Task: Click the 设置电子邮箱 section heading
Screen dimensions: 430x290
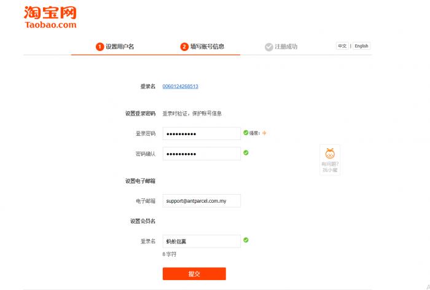Action: click(140, 181)
